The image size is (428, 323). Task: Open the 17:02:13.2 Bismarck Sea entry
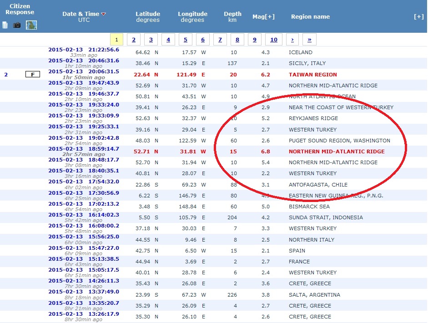[84, 204]
